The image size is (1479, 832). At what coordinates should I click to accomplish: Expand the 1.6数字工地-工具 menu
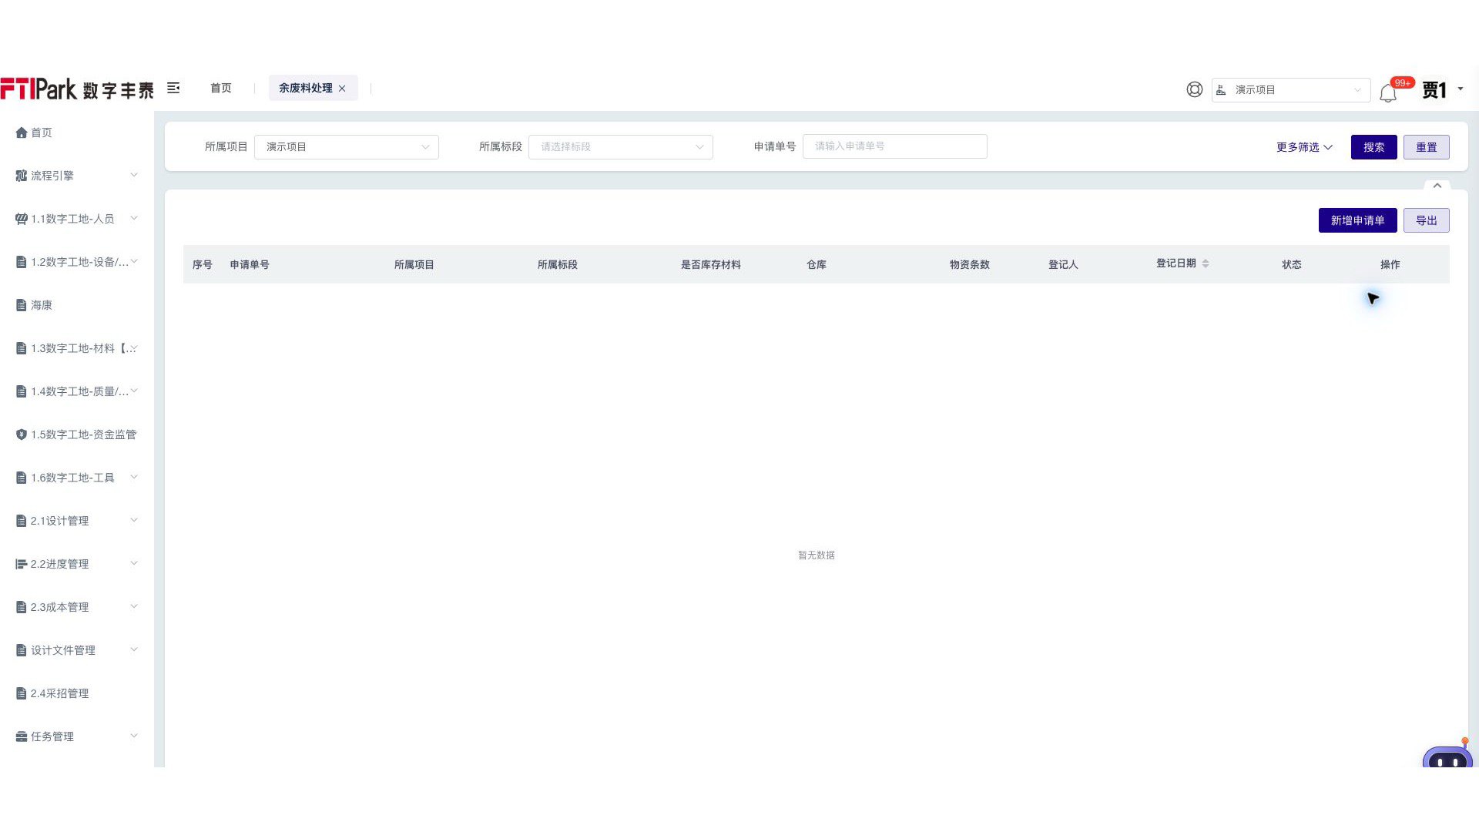[134, 477]
